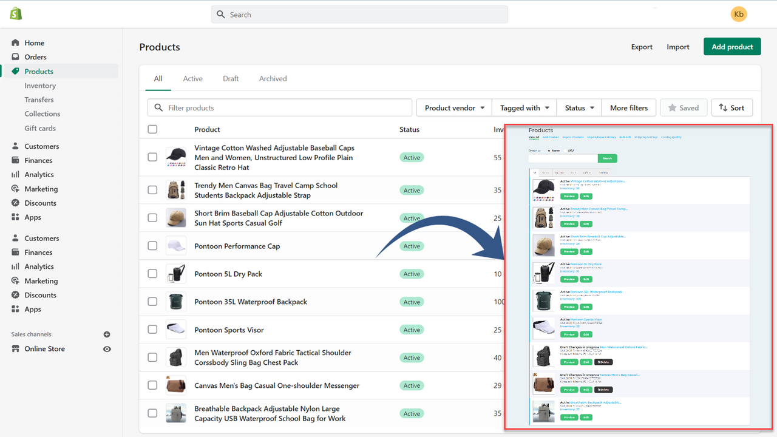The height and width of the screenshot is (437, 777).
Task: Select the Name radio in inset panel
Action: click(x=549, y=150)
